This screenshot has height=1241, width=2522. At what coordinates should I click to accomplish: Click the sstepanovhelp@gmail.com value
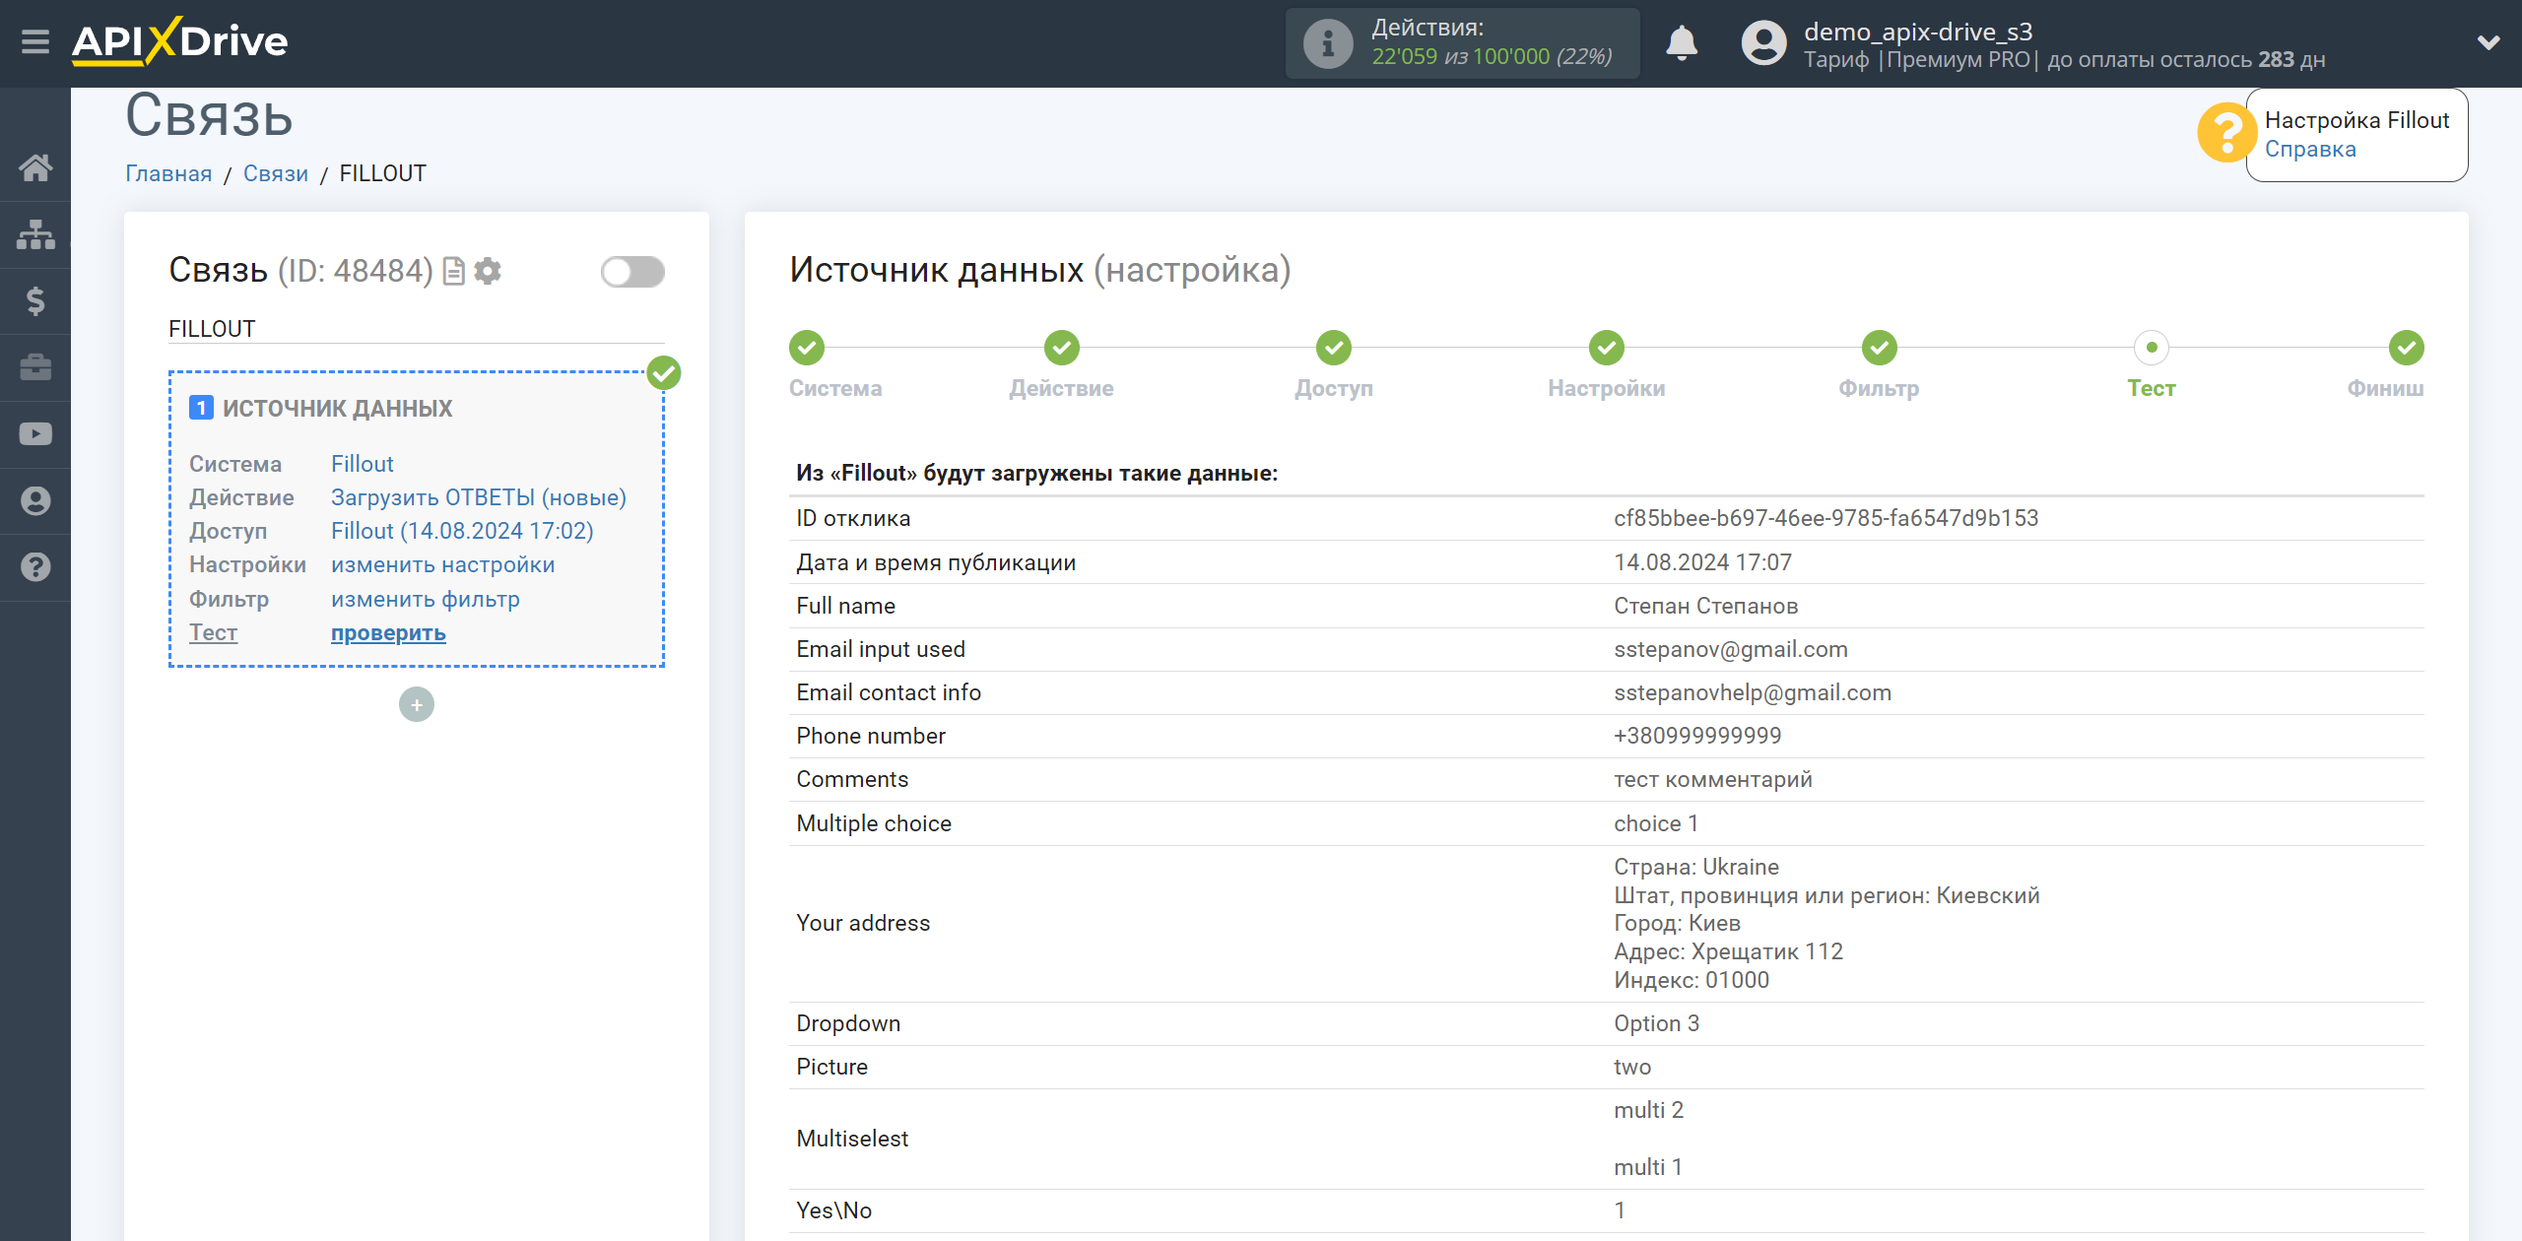coord(1752,692)
